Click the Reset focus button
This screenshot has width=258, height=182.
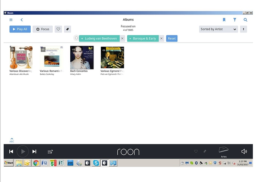pyautogui.click(x=172, y=38)
